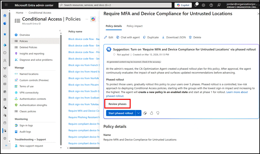The width and height of the screenshot is (260, 154).
Task: Expand the far-left navigation rail
Action: (5, 146)
